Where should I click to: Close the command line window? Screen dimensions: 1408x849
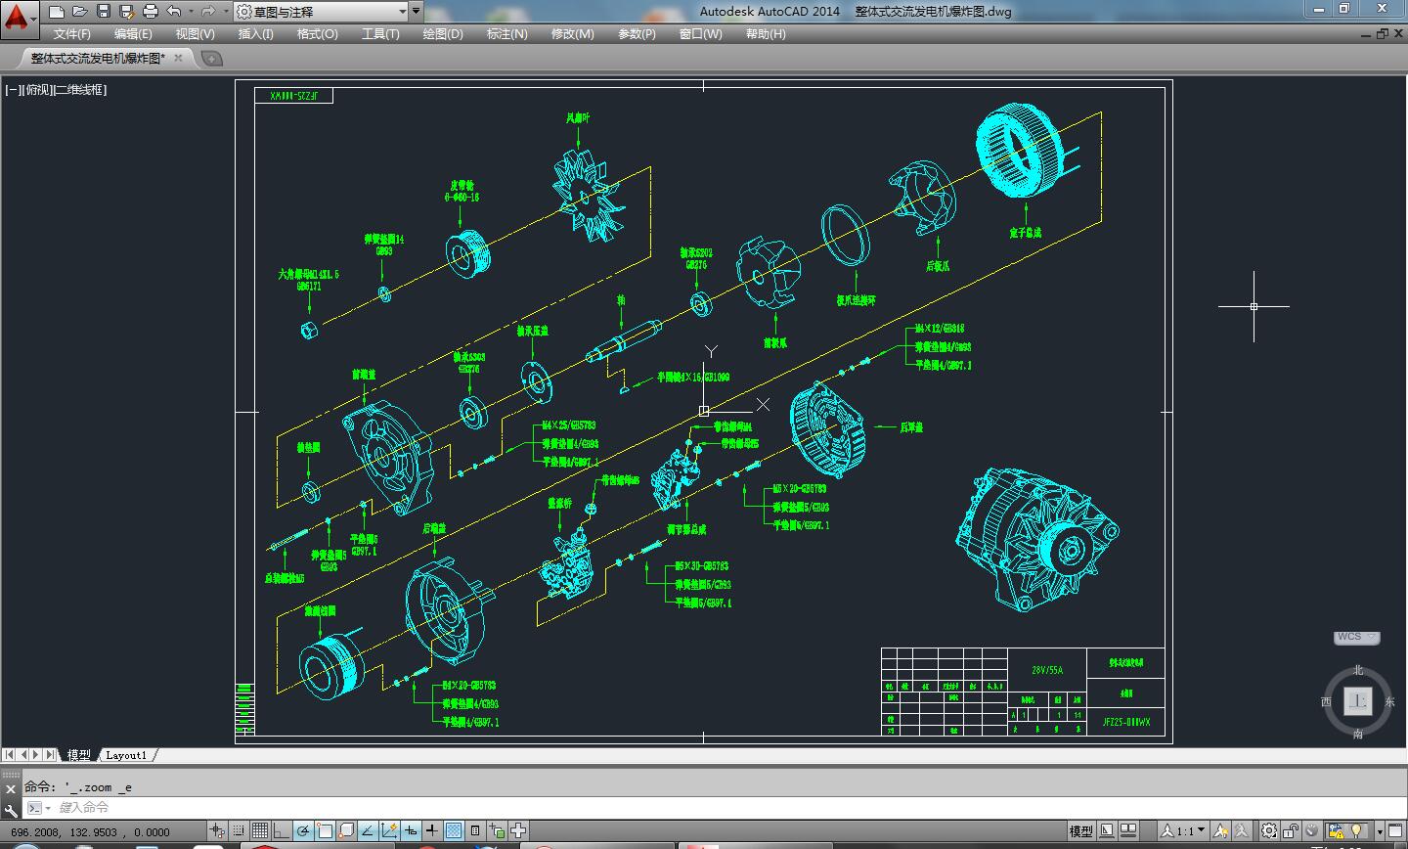(11, 788)
